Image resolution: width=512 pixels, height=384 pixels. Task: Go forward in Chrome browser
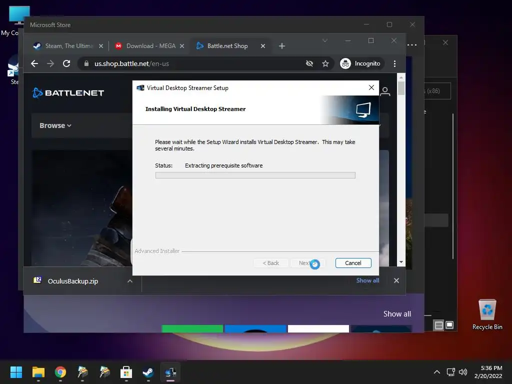(50, 63)
